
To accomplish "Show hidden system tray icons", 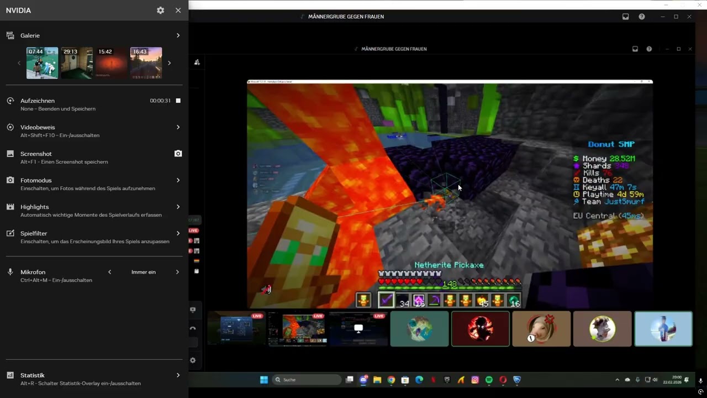I will click(618, 380).
